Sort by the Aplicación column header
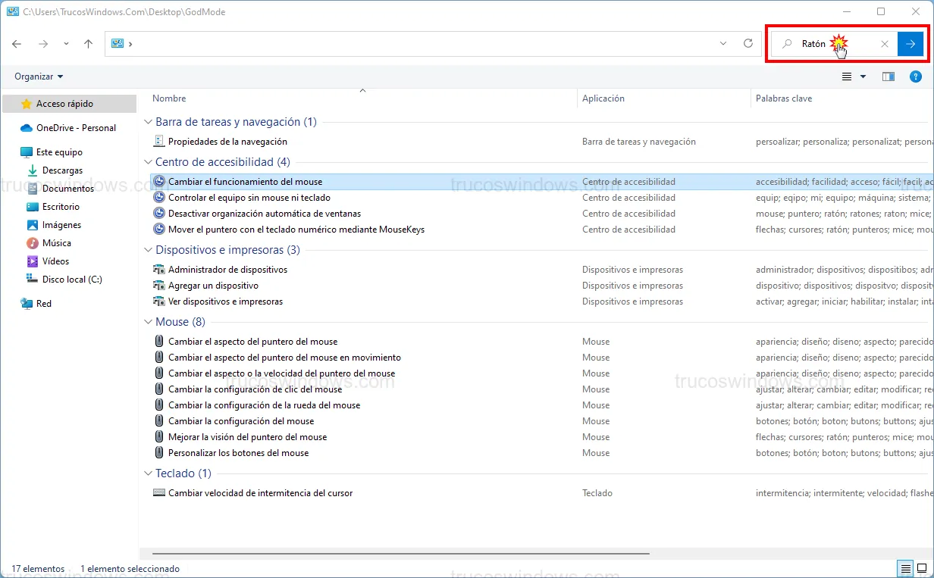 [603, 98]
